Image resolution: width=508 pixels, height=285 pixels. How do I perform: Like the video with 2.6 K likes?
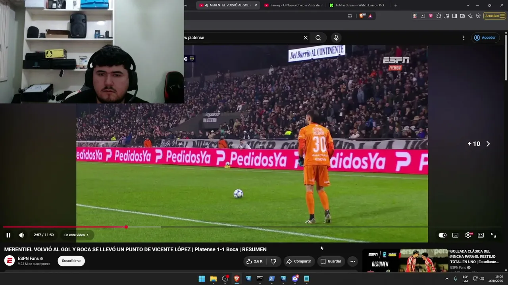pyautogui.click(x=254, y=261)
